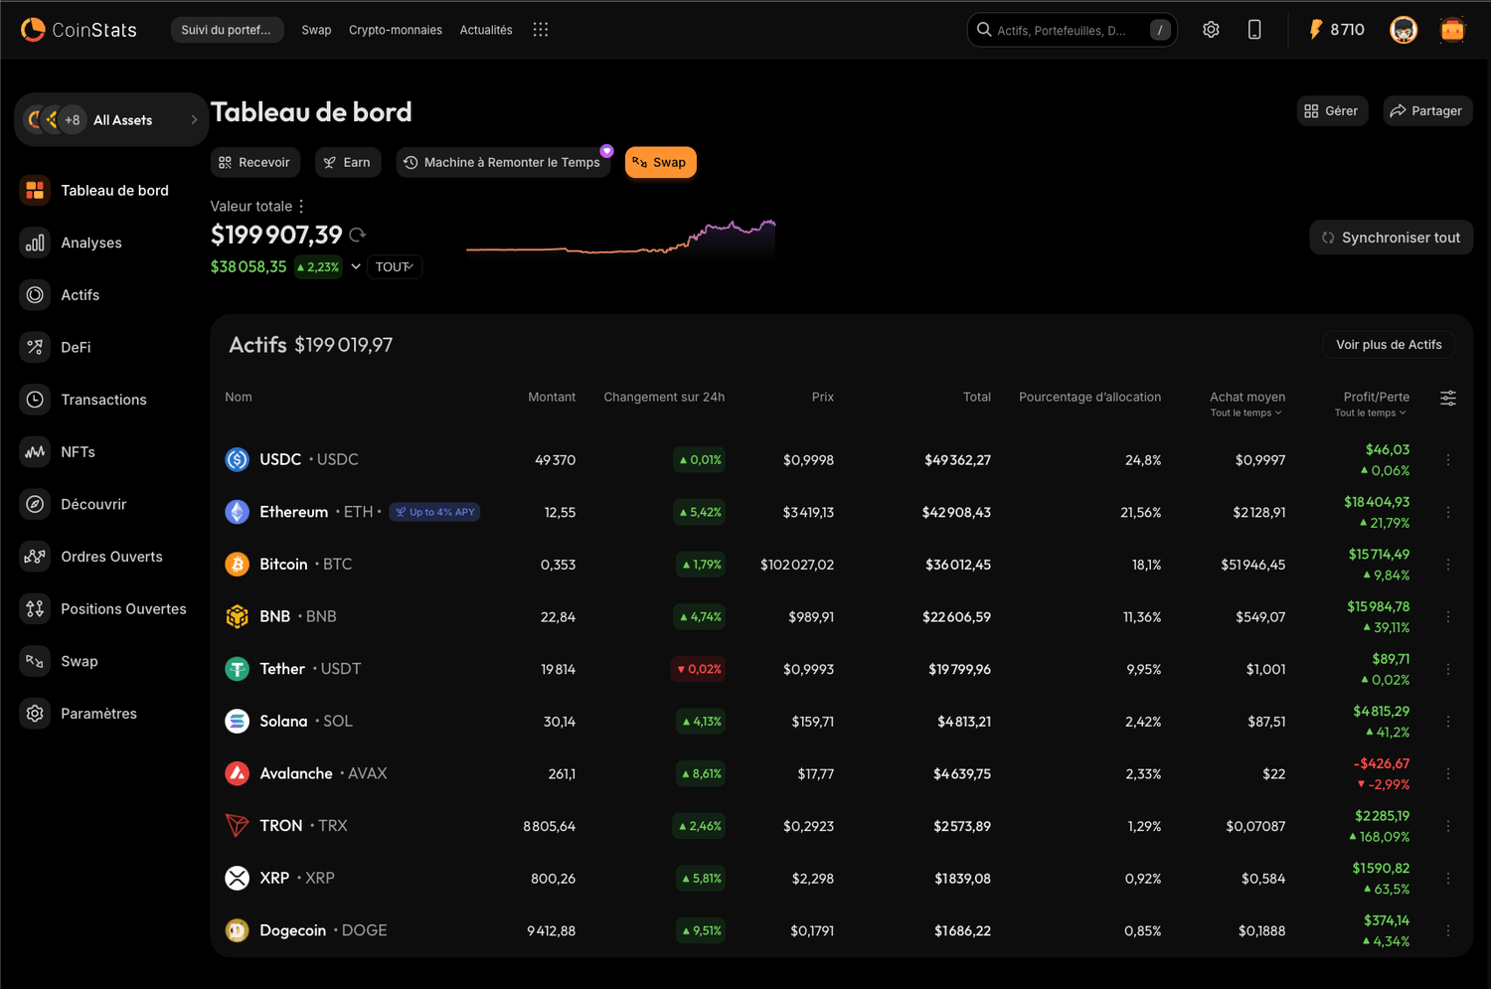The image size is (1491, 989).
Task: Open table column settings icon
Action: [1448, 398]
